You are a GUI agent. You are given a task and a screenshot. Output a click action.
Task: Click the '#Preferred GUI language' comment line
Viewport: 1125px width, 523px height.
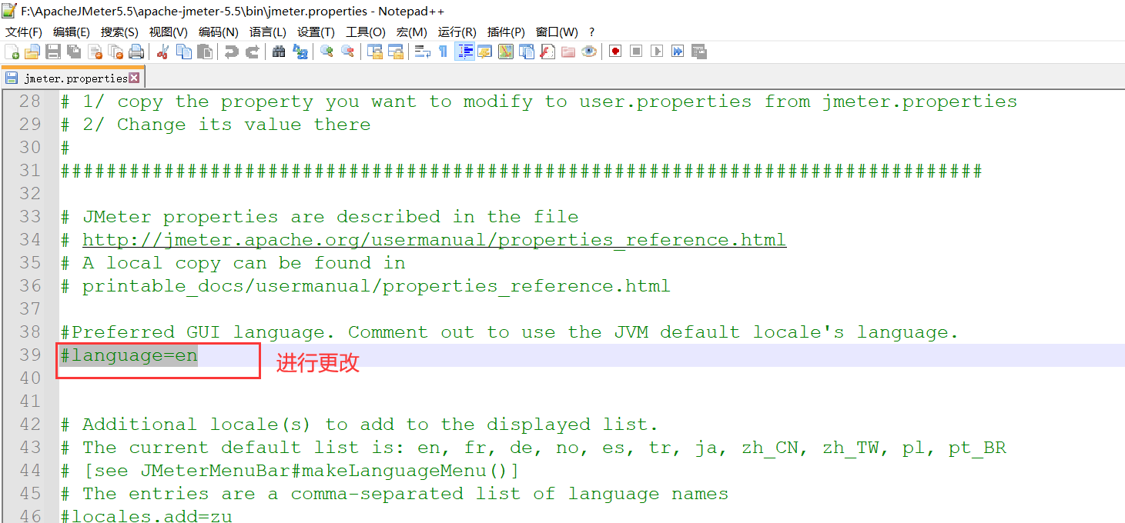pyautogui.click(x=510, y=332)
